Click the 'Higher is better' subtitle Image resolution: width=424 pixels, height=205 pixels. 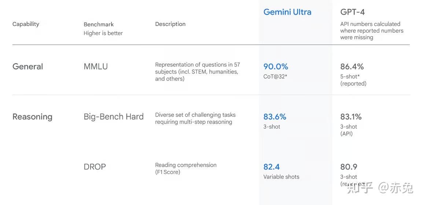[x=103, y=33]
